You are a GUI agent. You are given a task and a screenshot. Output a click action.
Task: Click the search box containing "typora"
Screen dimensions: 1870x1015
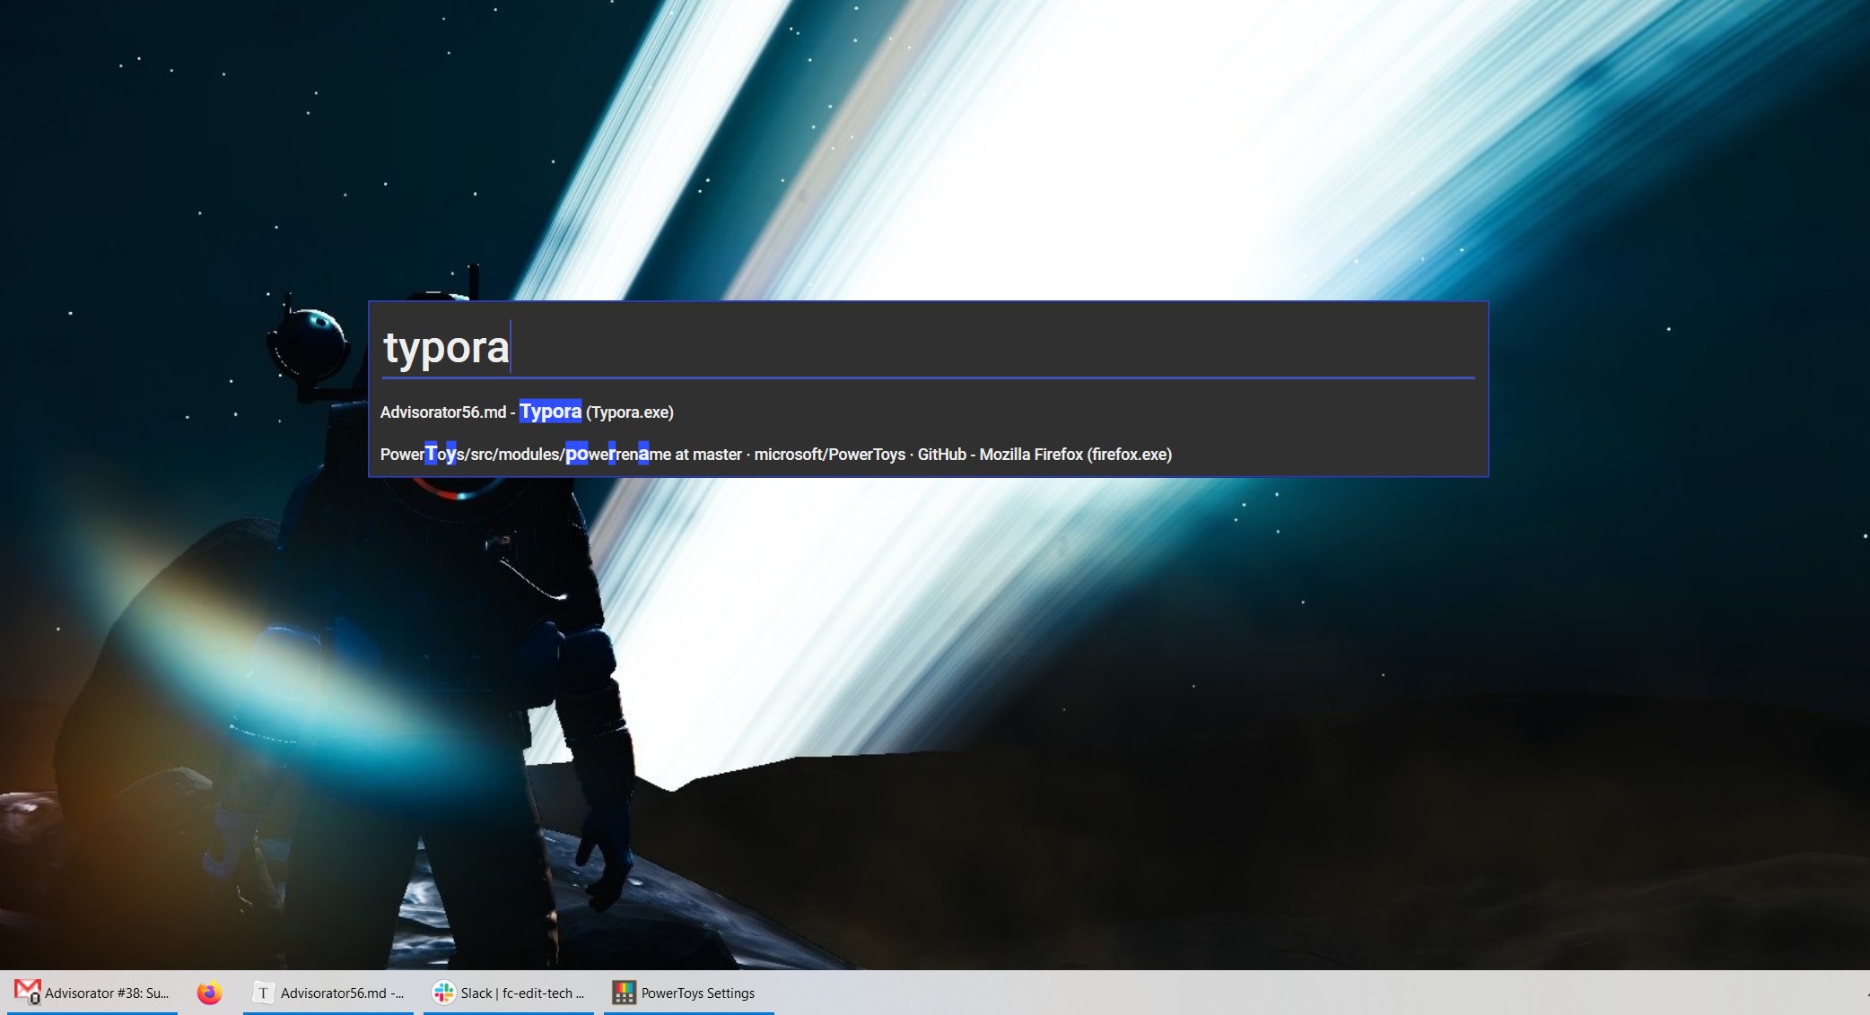coord(928,347)
